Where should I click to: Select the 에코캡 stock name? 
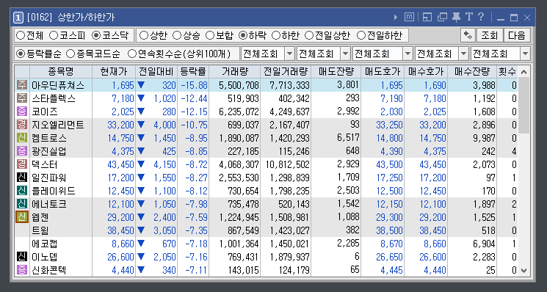[x=45, y=244]
